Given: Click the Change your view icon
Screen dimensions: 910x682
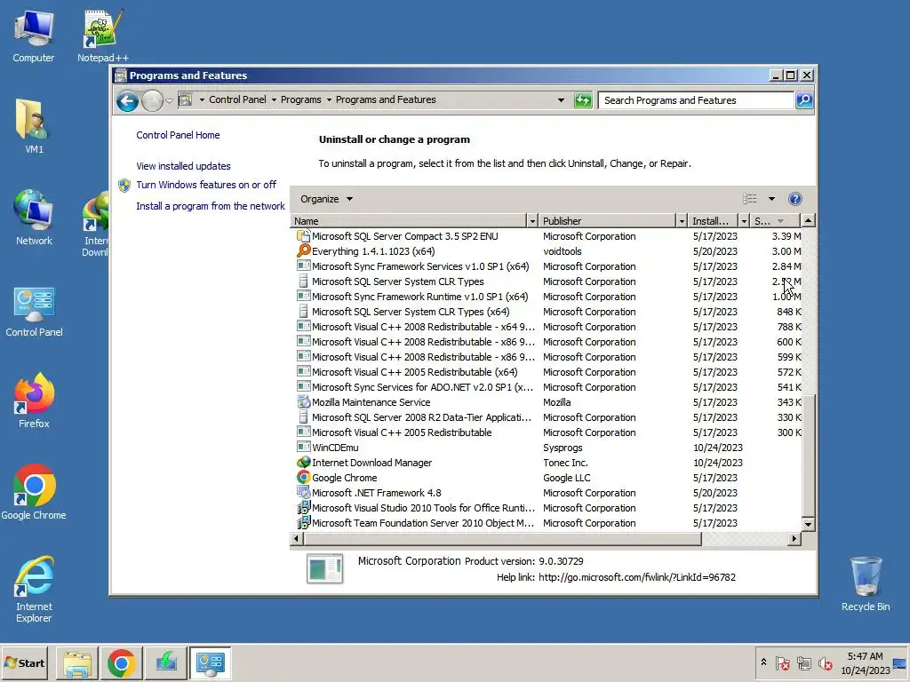Looking at the screenshot, I should [x=749, y=199].
